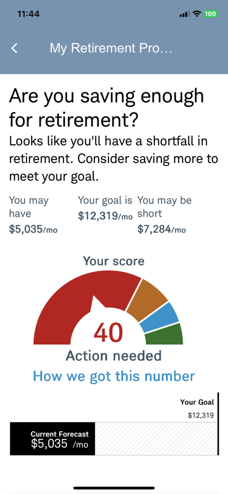Tap the 11:44 clock in status bar
This screenshot has width=228, height=494.
29,14
